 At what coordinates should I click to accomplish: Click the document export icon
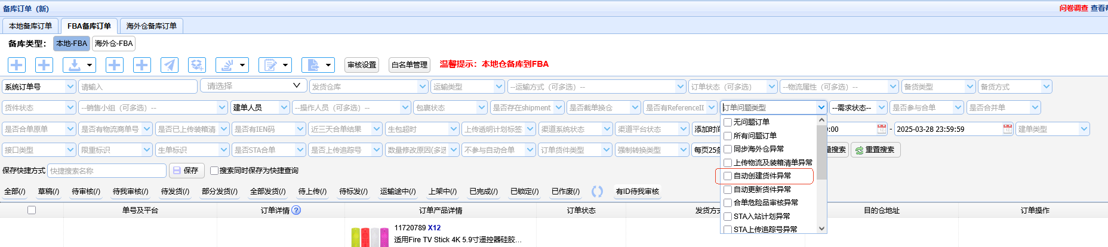click(x=313, y=65)
